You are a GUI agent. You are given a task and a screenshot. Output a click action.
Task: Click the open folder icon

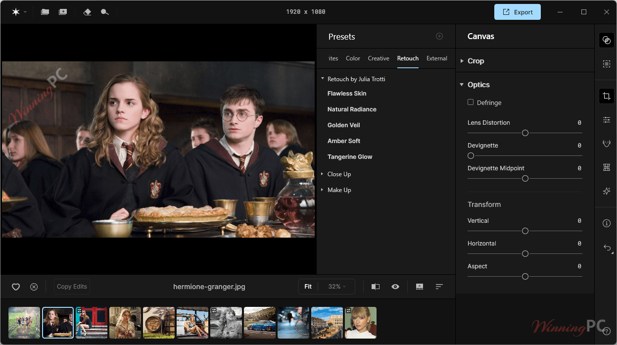(45, 12)
